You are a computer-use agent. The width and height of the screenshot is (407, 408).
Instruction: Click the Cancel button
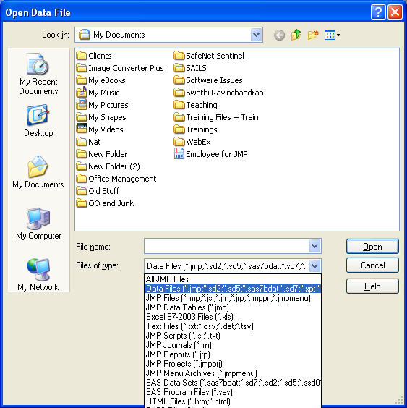click(372, 265)
